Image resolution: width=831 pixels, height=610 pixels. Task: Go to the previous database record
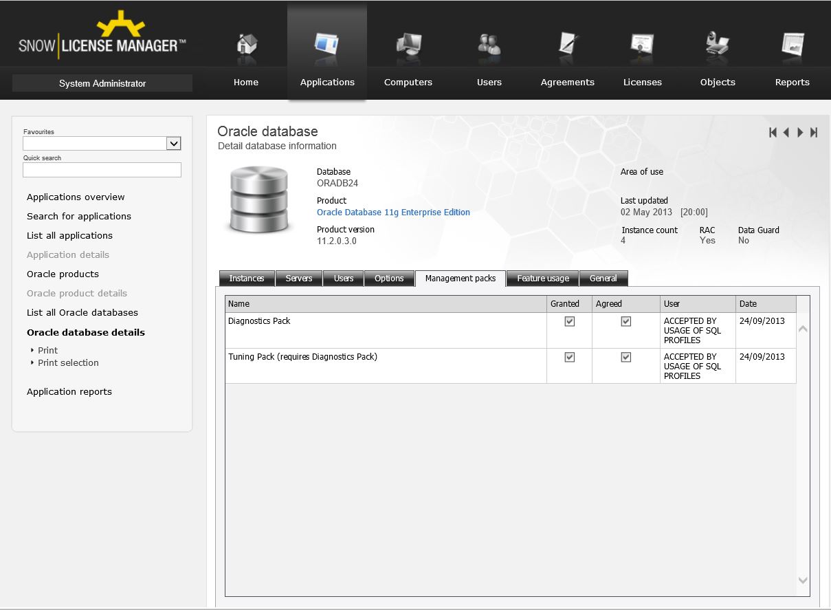(x=786, y=133)
